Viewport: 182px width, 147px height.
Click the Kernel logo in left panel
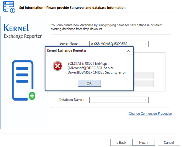(x=17, y=28)
